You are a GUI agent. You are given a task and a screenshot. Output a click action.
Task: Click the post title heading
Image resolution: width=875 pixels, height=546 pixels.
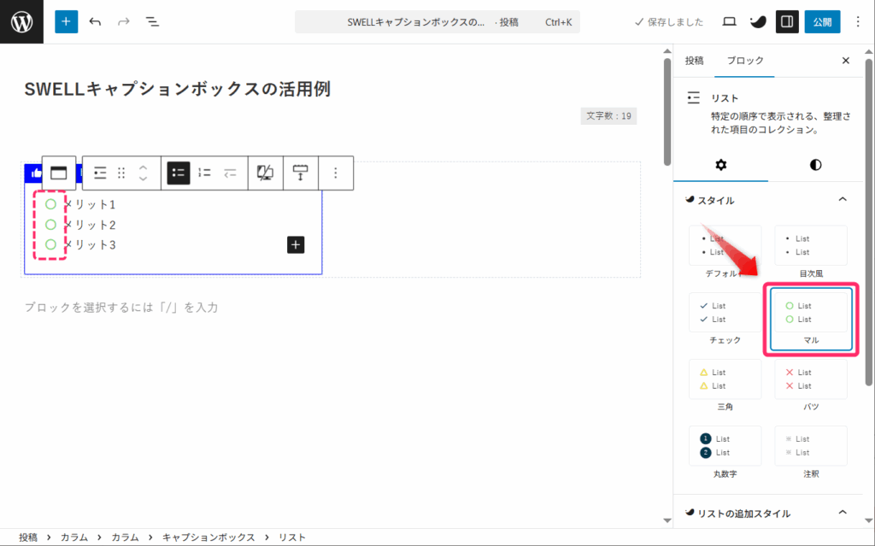point(178,89)
